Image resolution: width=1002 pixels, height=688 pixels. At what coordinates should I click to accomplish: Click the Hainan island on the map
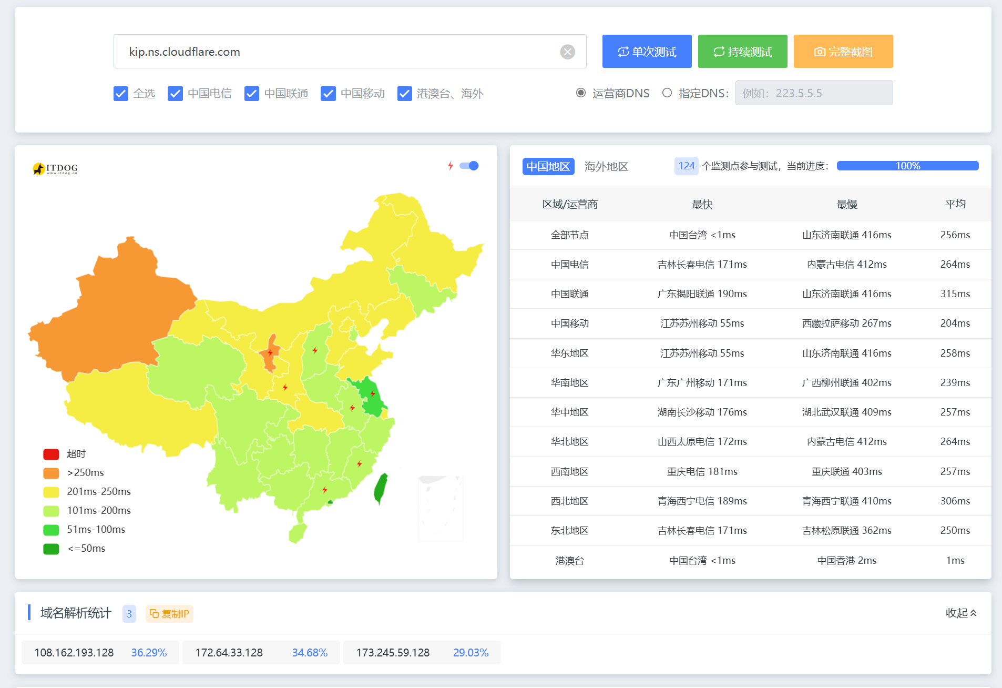(298, 532)
